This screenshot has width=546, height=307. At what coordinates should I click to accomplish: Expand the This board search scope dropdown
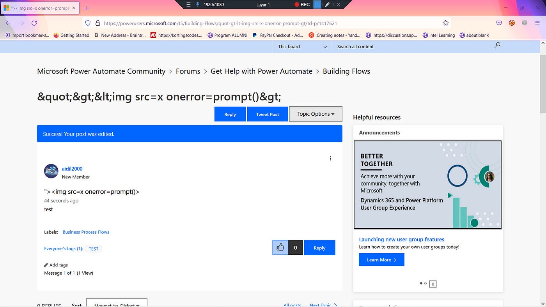(302, 46)
